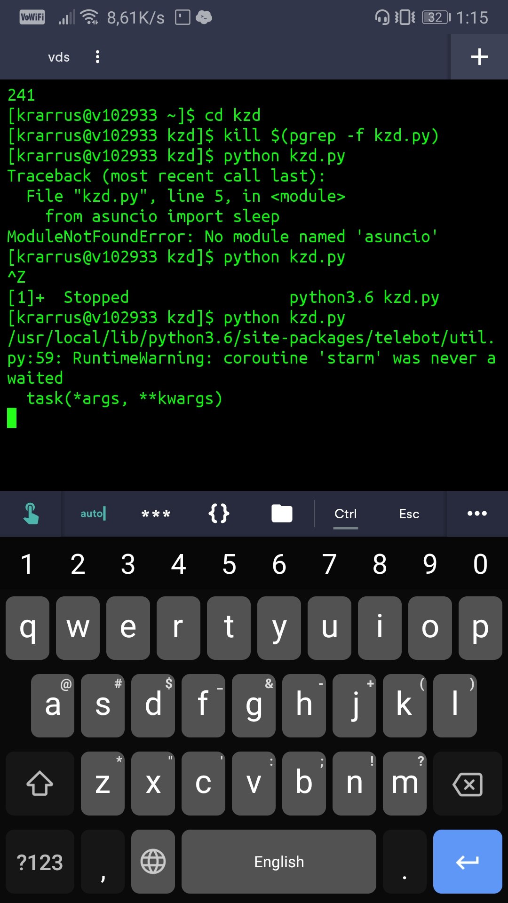The image size is (508, 903).
Task: Open the curly braces snippets panel
Action: click(219, 514)
